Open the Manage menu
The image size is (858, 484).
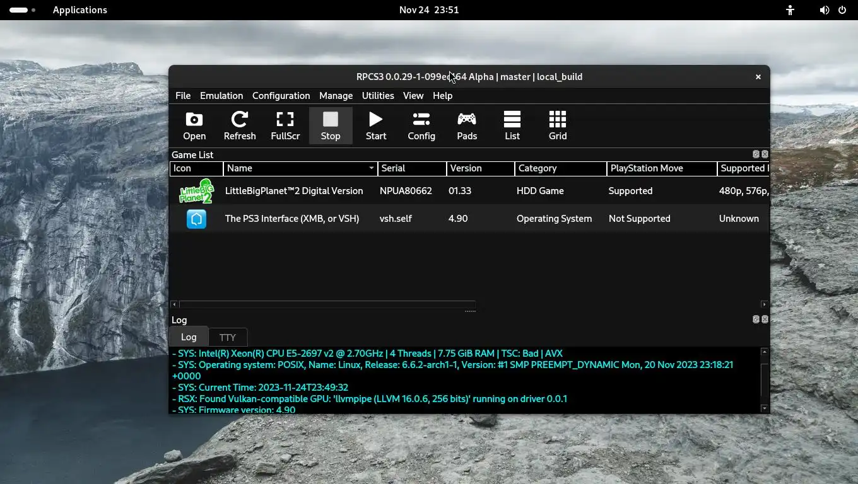[336, 96]
